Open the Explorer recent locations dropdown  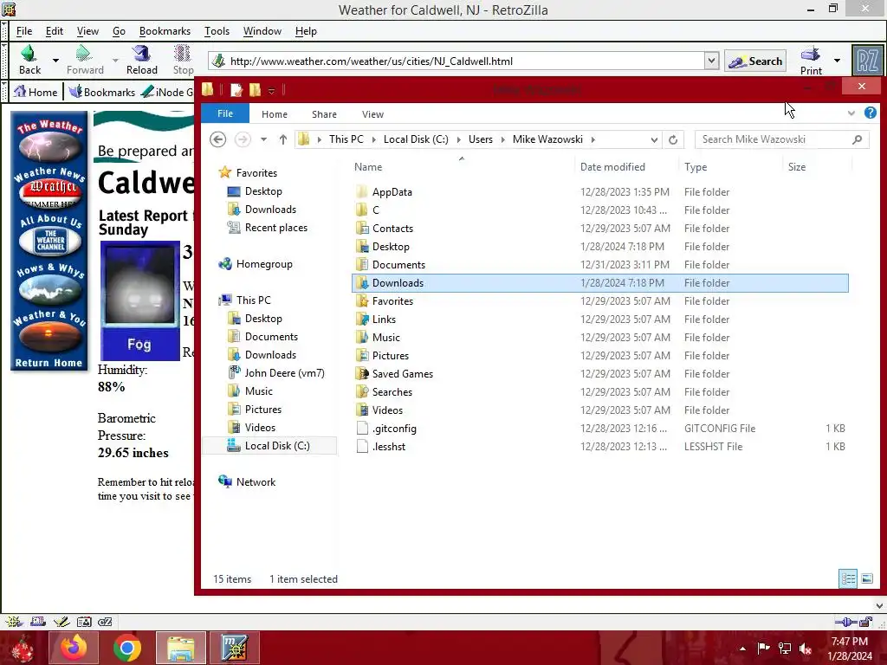(x=263, y=139)
